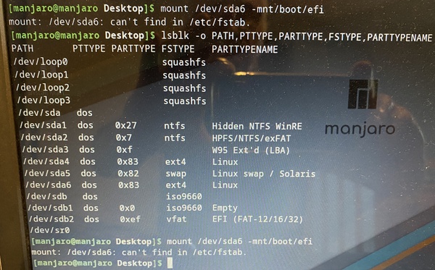Click the "PATH" column header
This screenshot has width=435, height=270.
pos(22,48)
